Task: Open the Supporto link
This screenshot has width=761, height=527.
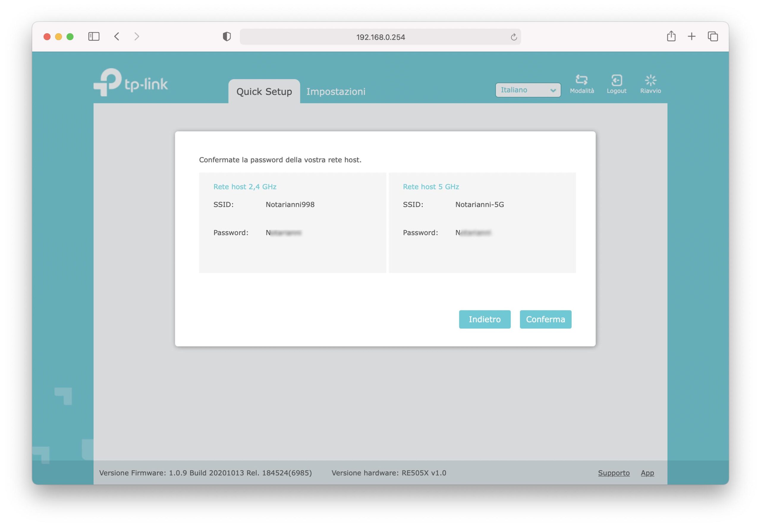Action: [614, 473]
